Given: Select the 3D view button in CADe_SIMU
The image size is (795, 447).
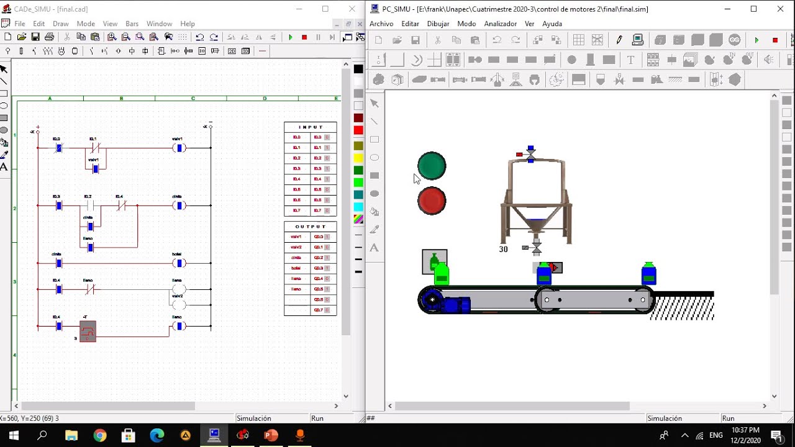Looking at the screenshot, I should [x=246, y=51].
